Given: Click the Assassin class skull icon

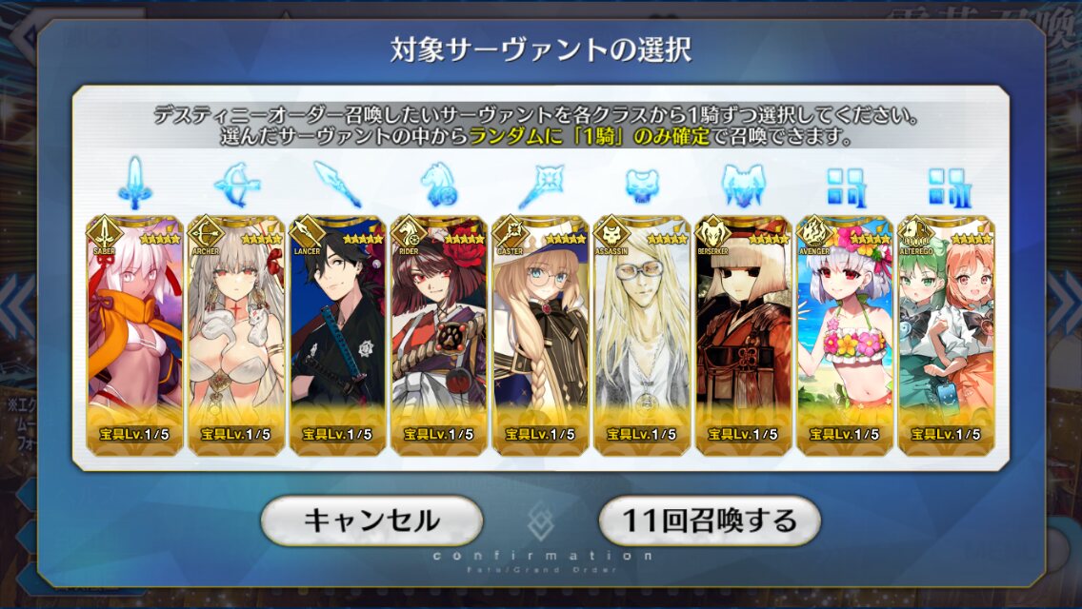Looking at the screenshot, I should (x=642, y=185).
